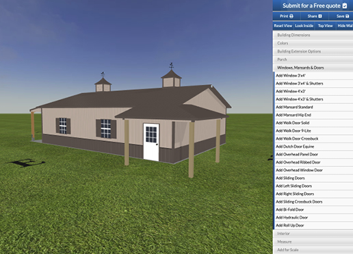353x254 pixels.
Task: Expand the Colors section
Action: tap(313, 43)
